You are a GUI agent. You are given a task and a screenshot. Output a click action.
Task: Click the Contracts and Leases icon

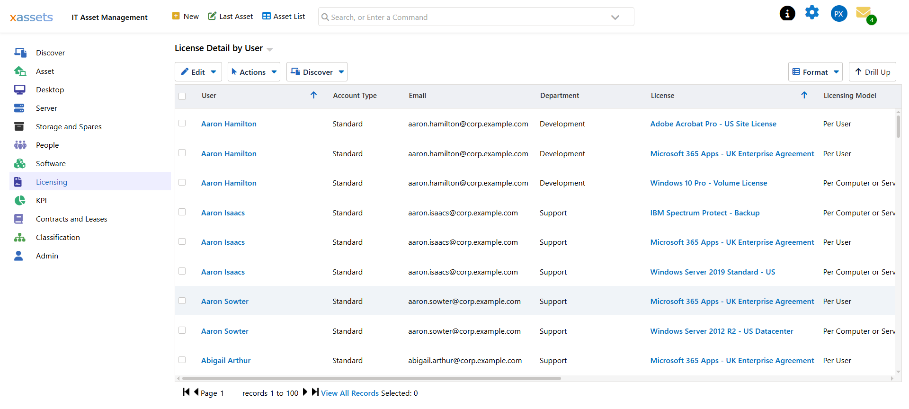18,219
